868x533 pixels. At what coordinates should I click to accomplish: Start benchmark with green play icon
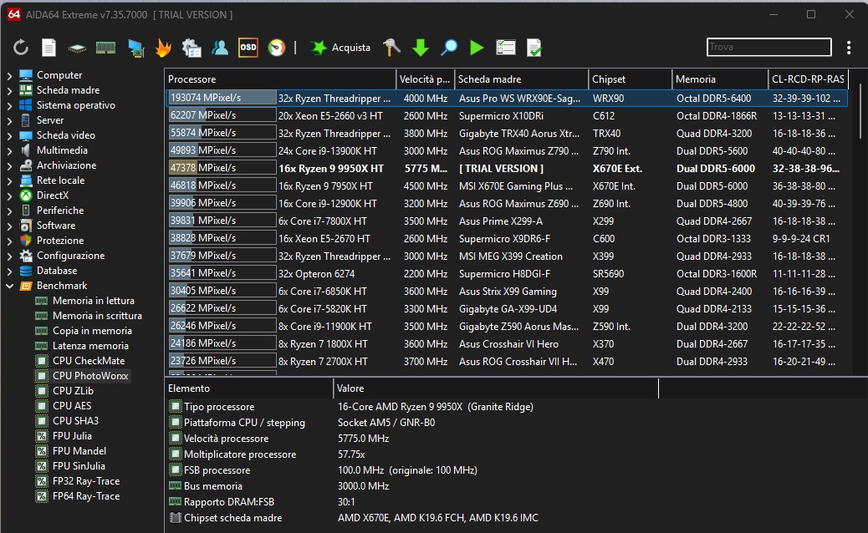[x=477, y=48]
